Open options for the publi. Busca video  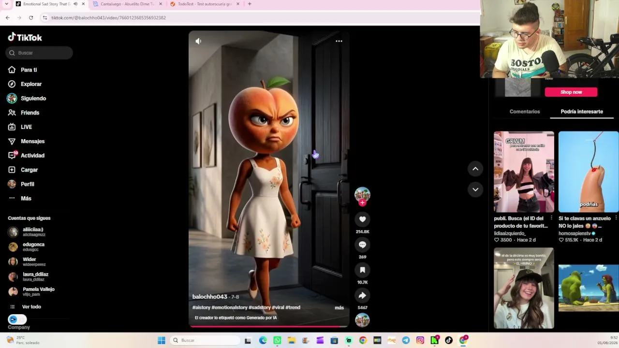551,218
